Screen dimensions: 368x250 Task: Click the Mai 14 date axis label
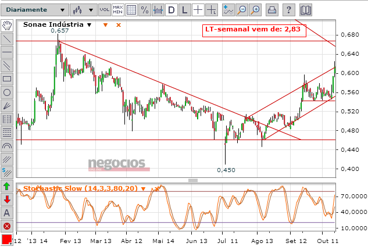[163, 241]
